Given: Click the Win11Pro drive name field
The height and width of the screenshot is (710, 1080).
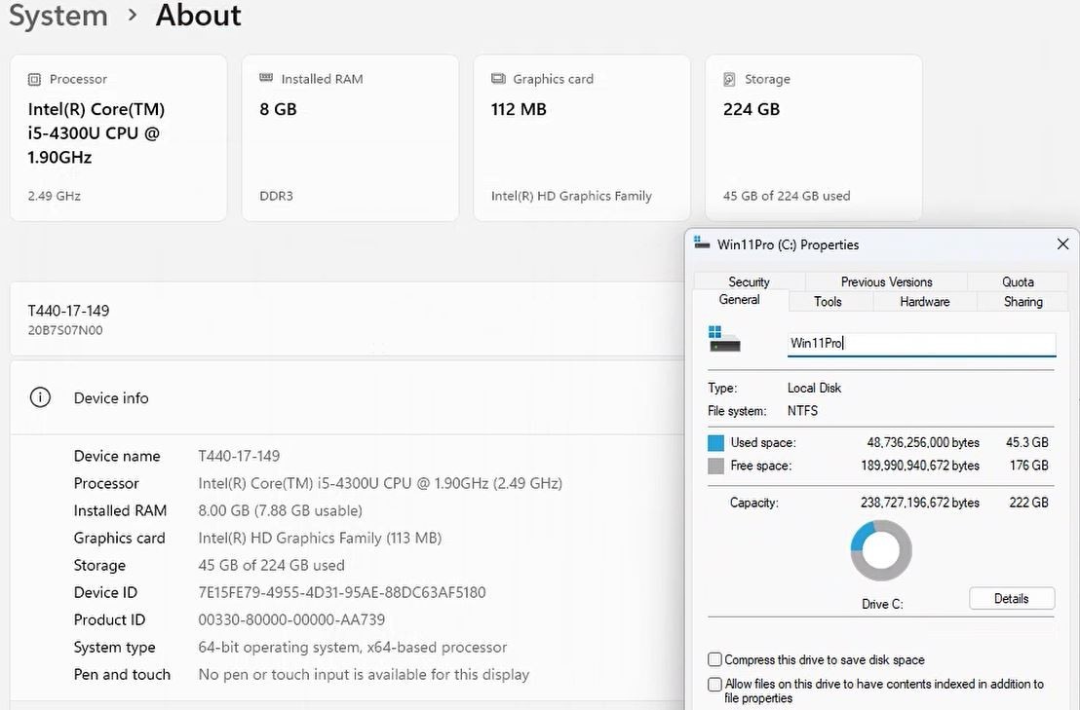Looking at the screenshot, I should tap(921, 344).
